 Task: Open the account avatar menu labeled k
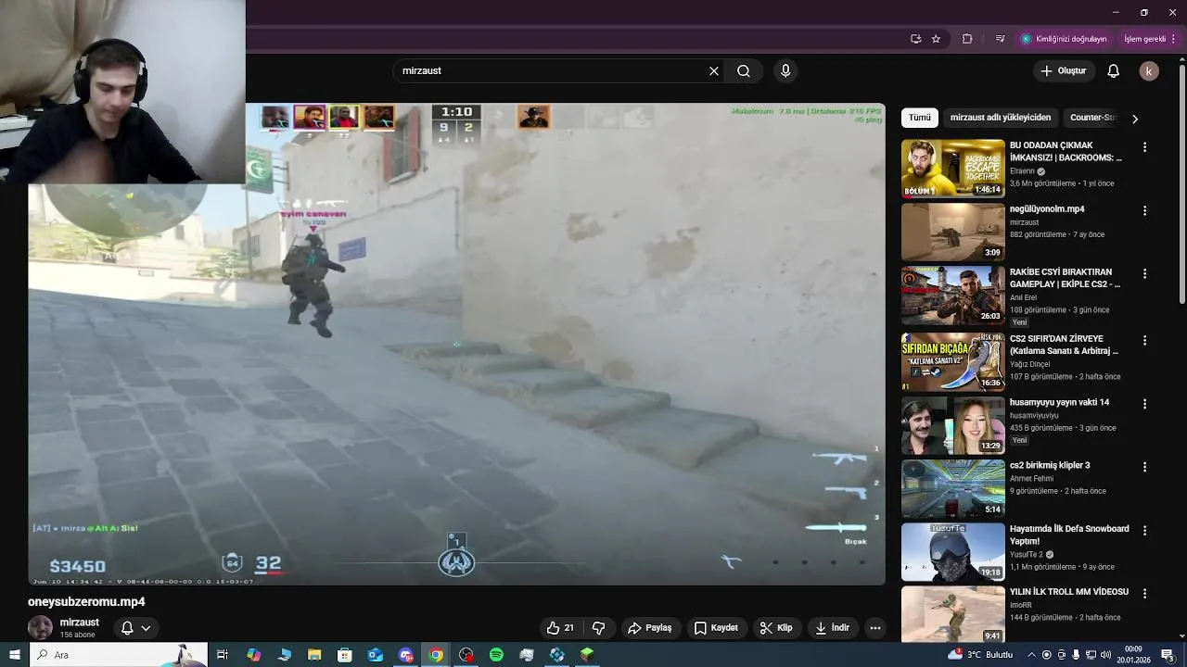[1149, 71]
